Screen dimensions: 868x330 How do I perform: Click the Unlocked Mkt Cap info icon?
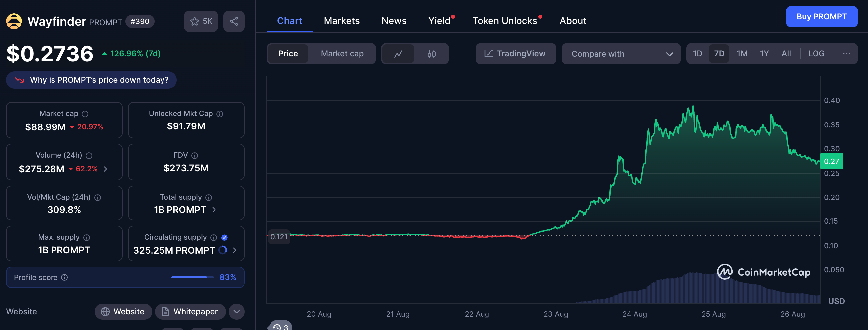coord(220,114)
